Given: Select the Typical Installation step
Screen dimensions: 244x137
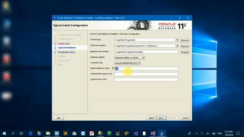Looking at the screenshot, I should (67, 48).
